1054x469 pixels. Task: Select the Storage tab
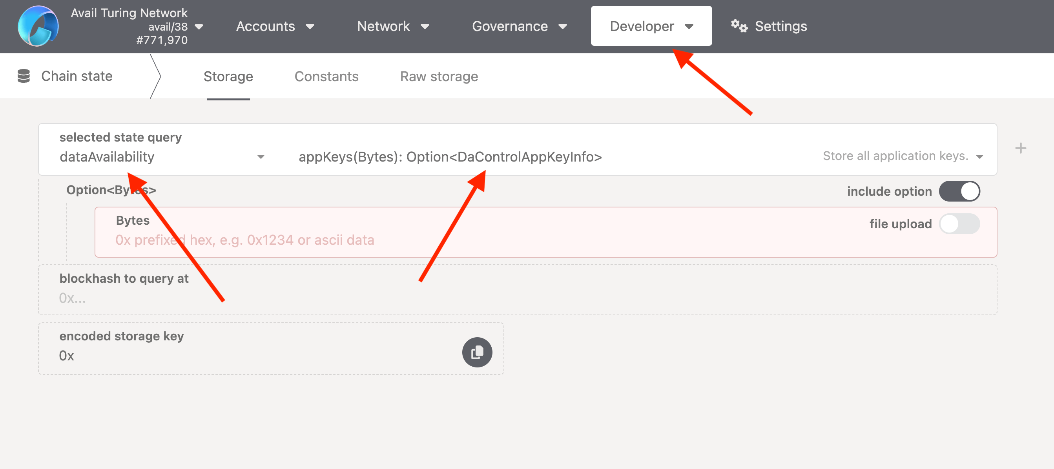(228, 76)
